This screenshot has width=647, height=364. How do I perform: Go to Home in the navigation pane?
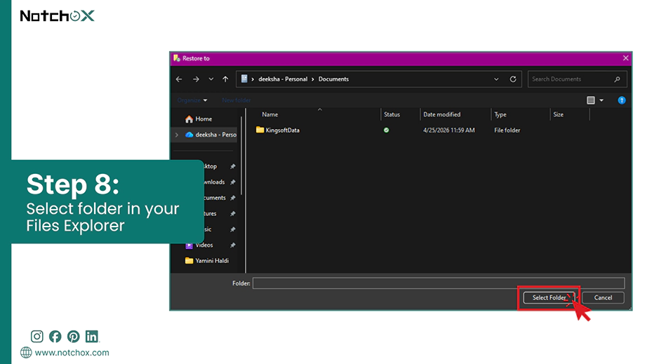point(199,119)
